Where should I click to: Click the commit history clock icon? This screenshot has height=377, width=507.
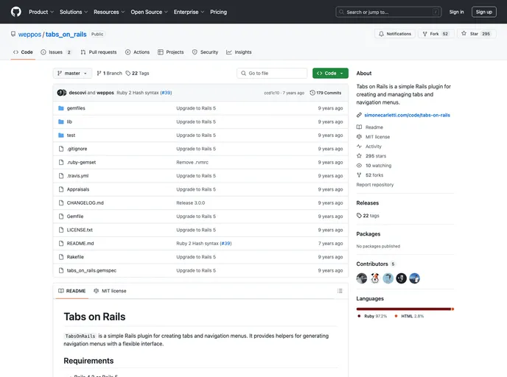tap(312, 93)
